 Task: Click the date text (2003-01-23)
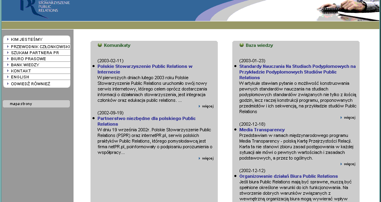[x=252, y=61]
